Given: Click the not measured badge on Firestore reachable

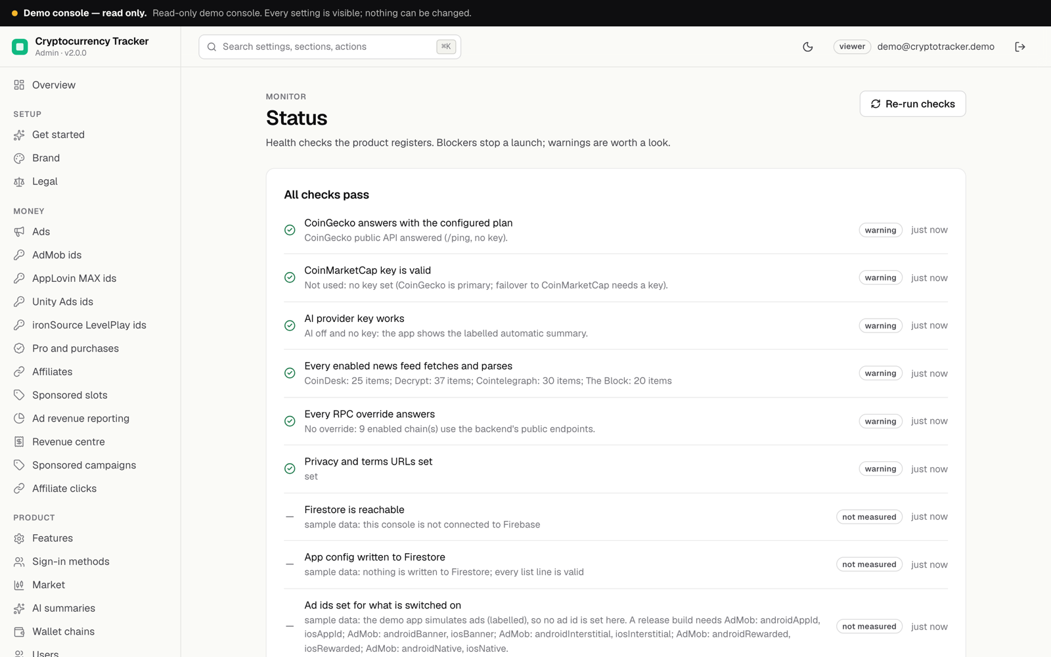Looking at the screenshot, I should 869,516.
